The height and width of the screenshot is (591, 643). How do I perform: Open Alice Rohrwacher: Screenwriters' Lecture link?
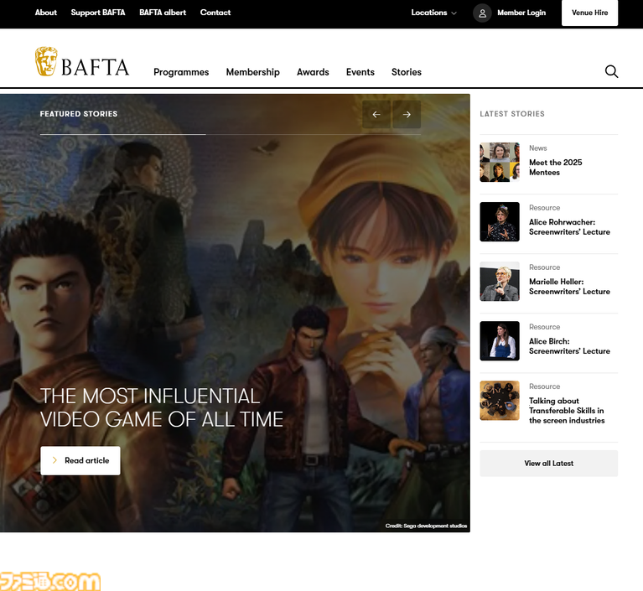pyautogui.click(x=569, y=227)
